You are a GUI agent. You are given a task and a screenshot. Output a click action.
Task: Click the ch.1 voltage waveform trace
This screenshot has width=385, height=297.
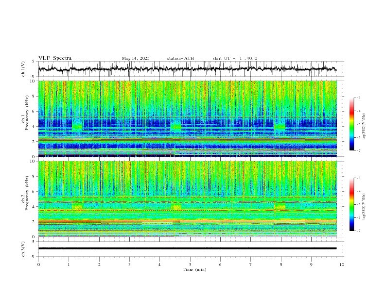pos(187,69)
